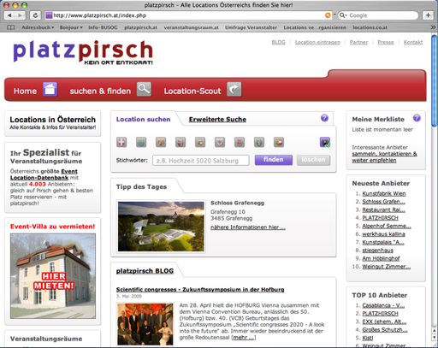Click the Home house icon
Image resolution: width=438 pixels, height=348 pixels.
[50, 89]
